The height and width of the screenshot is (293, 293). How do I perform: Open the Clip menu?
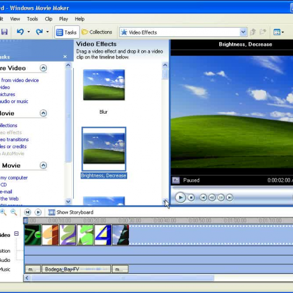[x=49, y=19]
